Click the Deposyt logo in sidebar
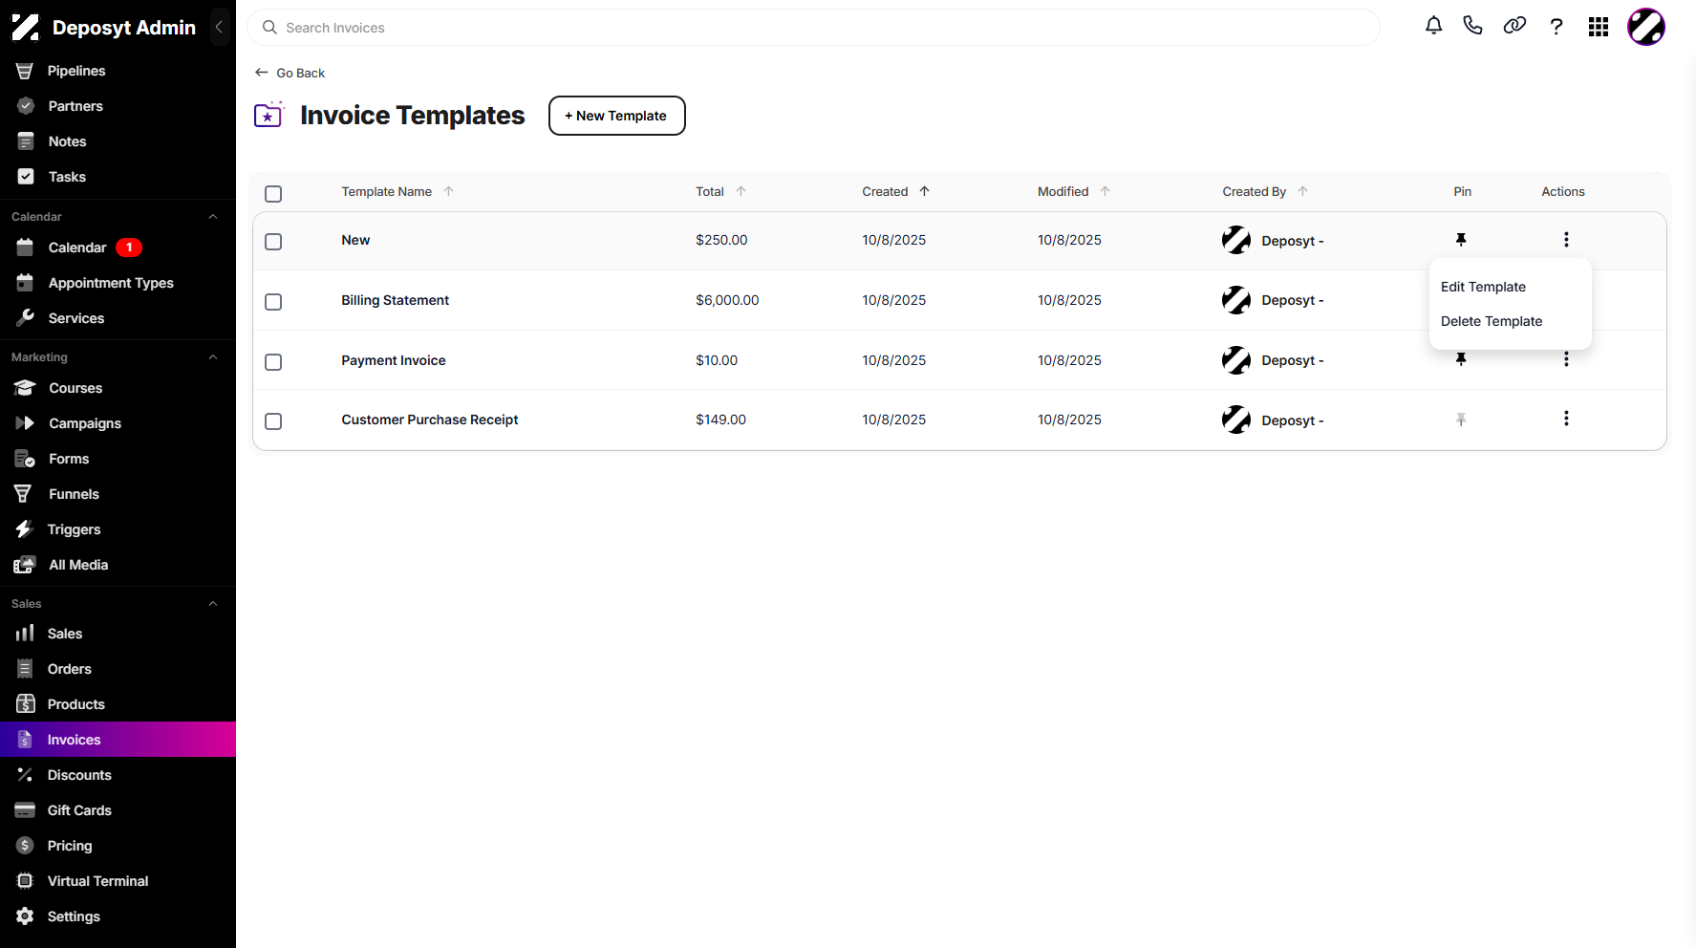This screenshot has height=948, width=1696. point(26,28)
